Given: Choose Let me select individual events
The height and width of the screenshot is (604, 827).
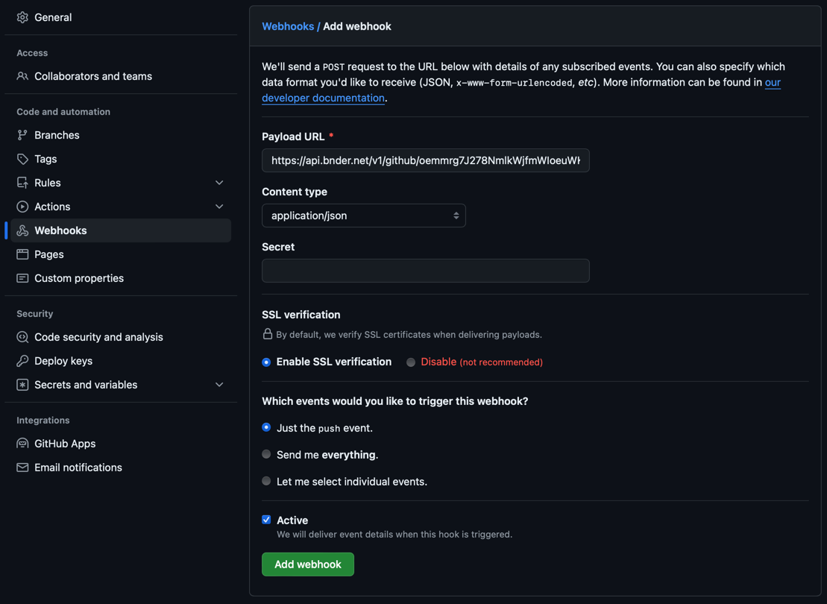Looking at the screenshot, I should (x=266, y=481).
